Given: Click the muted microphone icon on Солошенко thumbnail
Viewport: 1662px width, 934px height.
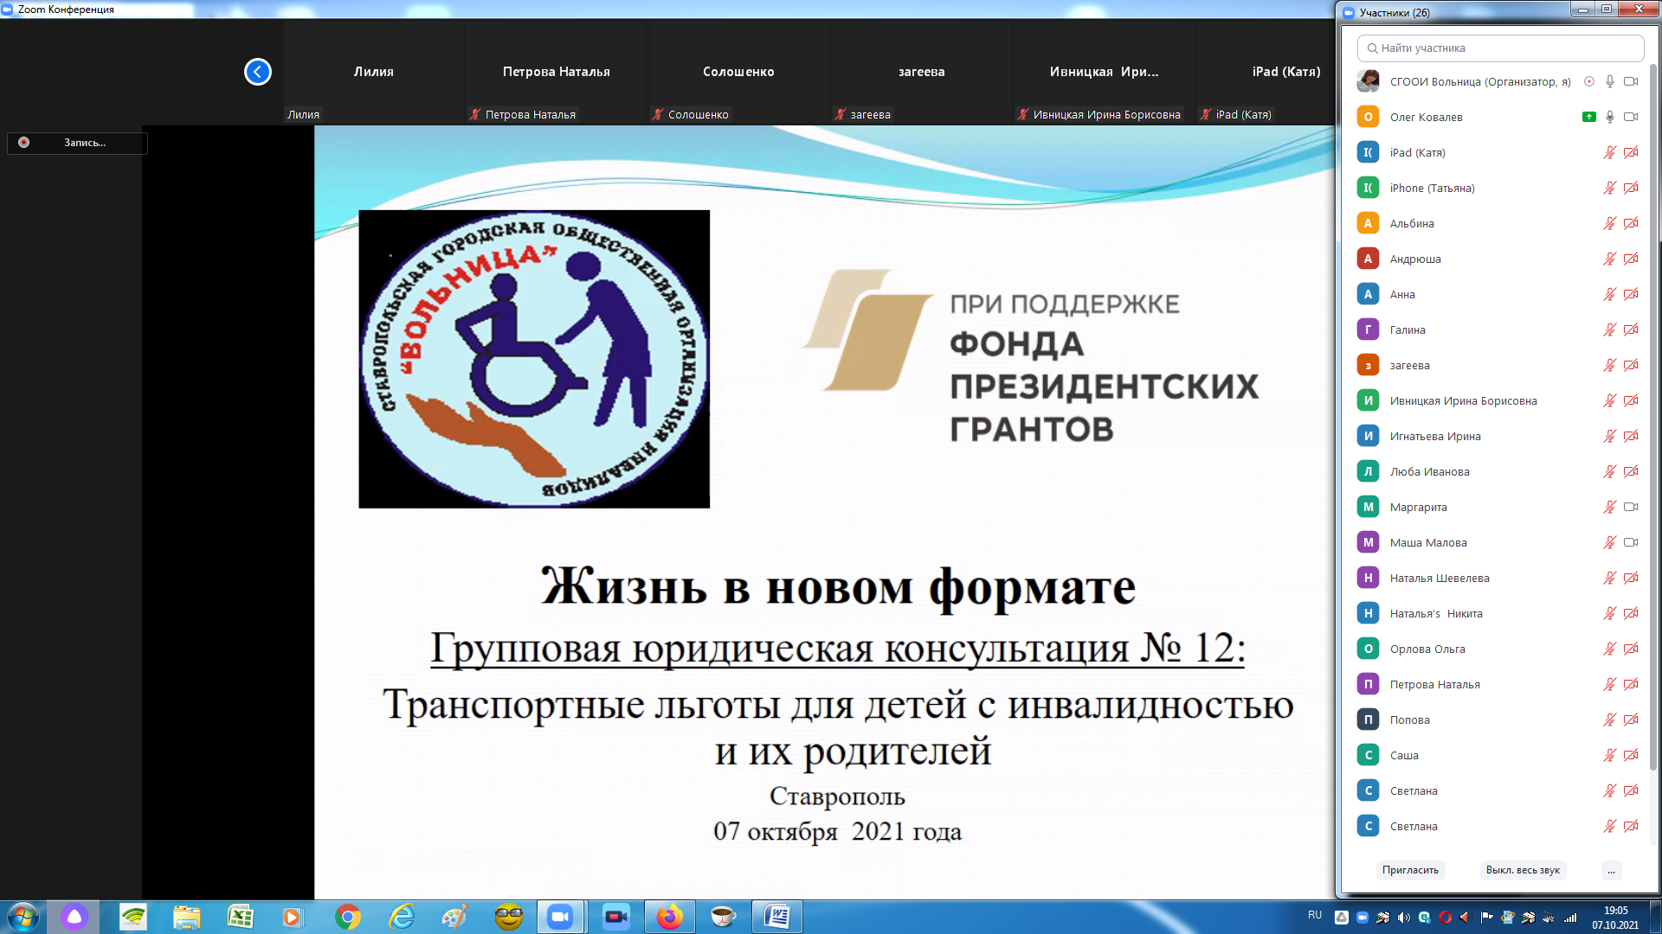Looking at the screenshot, I should point(658,114).
